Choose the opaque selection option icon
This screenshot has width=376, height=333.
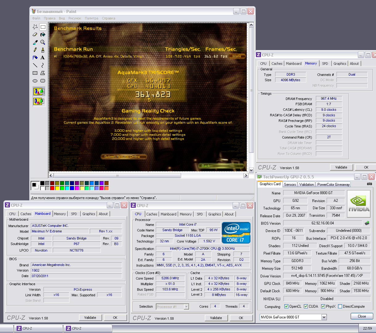coord(39,91)
